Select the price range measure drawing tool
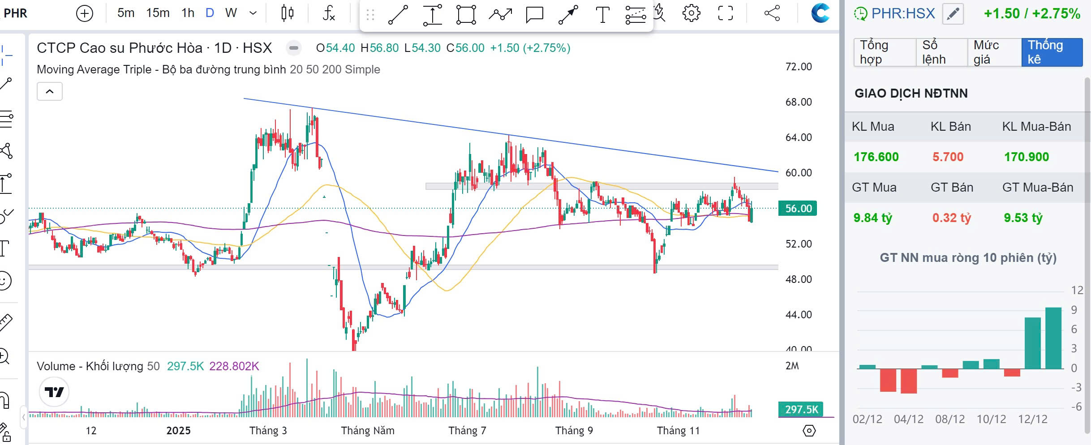Screen dimensions: 1091x445 click(432, 14)
